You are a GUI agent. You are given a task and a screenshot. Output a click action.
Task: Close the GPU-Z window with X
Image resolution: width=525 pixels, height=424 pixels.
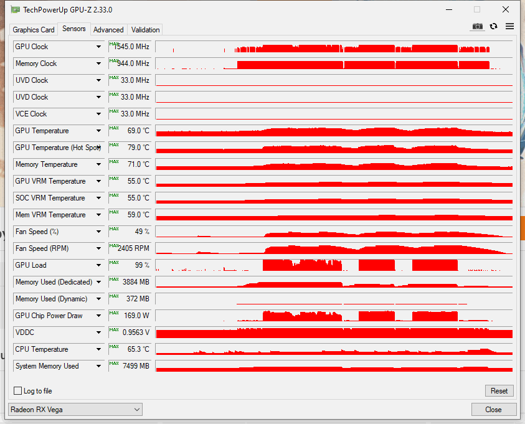click(506, 9)
